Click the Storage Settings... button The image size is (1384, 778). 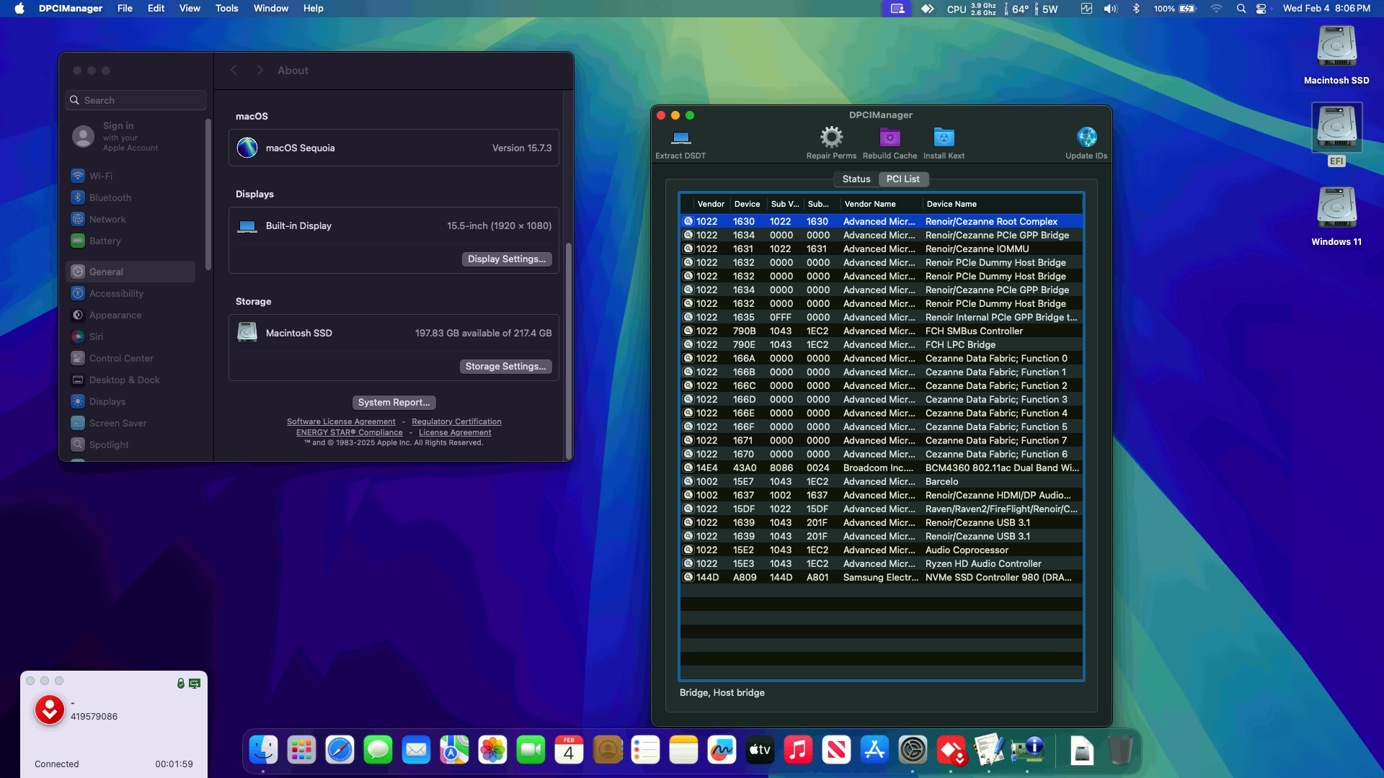click(505, 367)
